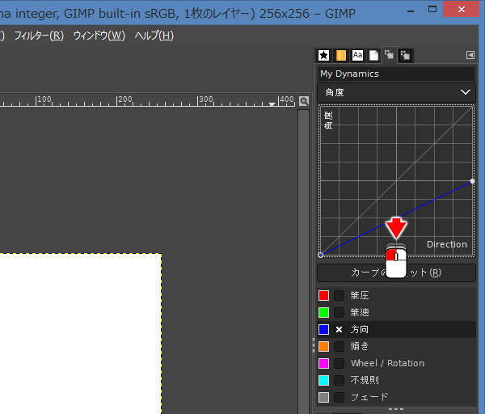The height and width of the screenshot is (414, 485).
Task: Open the フィルター(R) menu
Action: click(38, 36)
